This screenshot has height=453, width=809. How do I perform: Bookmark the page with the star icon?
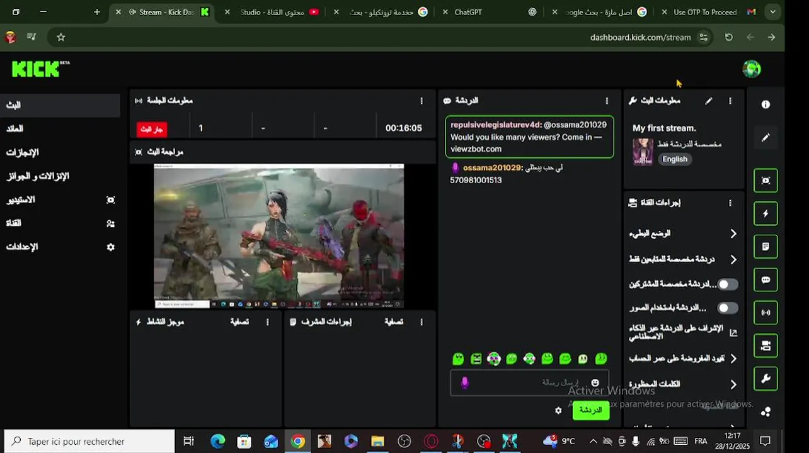pyautogui.click(x=61, y=37)
